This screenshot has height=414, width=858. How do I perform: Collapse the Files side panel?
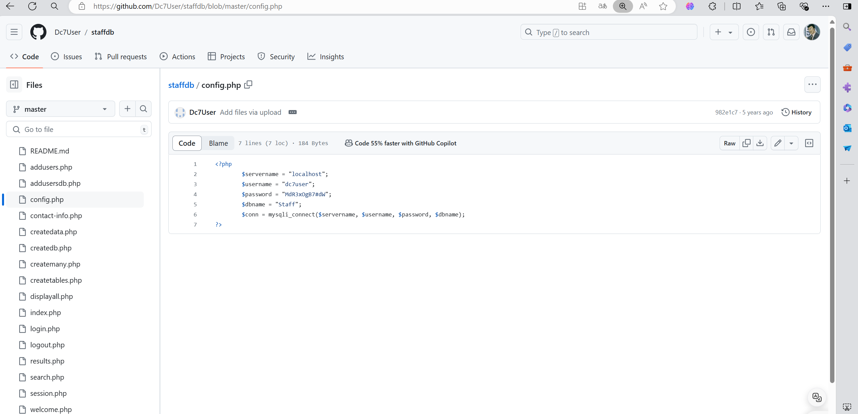coord(14,84)
